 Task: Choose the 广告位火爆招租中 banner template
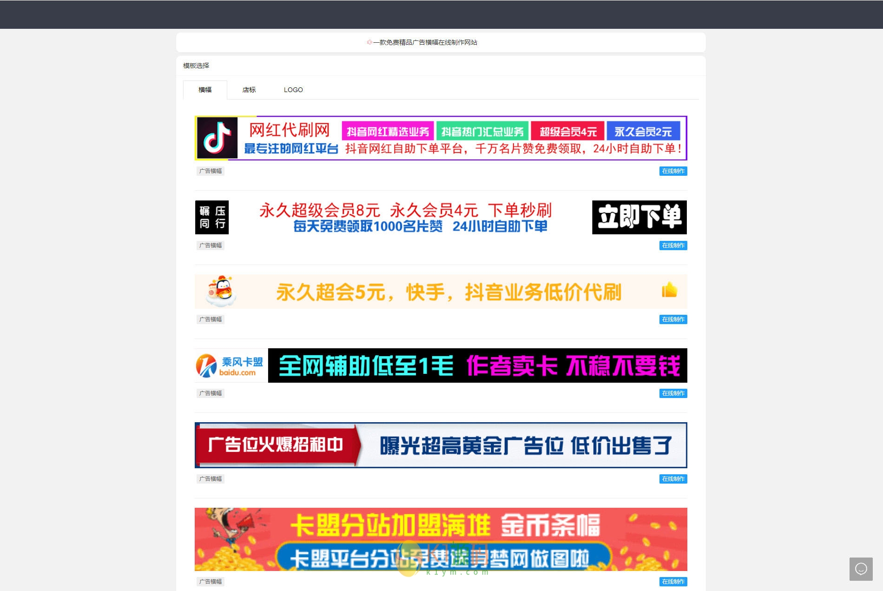441,445
